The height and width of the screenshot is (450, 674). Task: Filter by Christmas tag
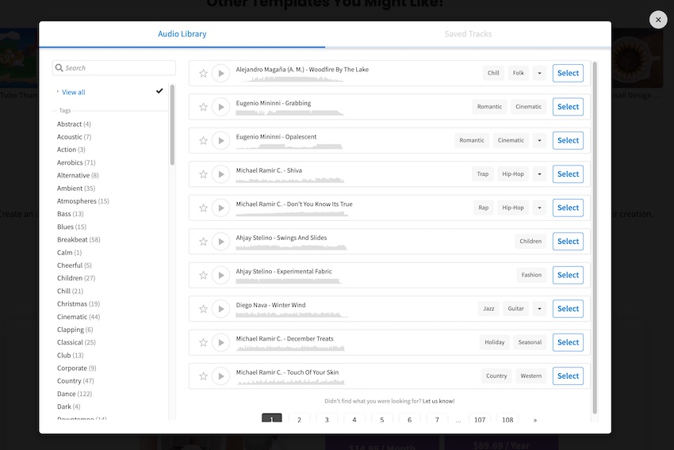tap(79, 304)
